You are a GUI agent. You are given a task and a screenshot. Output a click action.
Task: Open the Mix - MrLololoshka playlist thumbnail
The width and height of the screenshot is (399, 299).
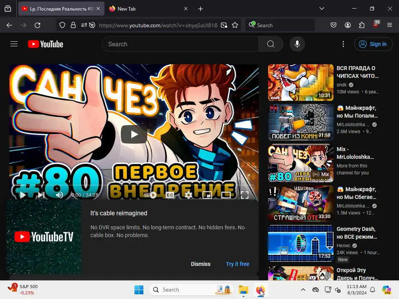[300, 163]
